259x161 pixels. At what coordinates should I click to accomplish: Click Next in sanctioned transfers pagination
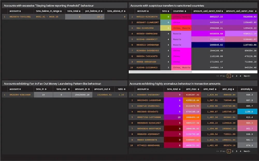point(247,76)
